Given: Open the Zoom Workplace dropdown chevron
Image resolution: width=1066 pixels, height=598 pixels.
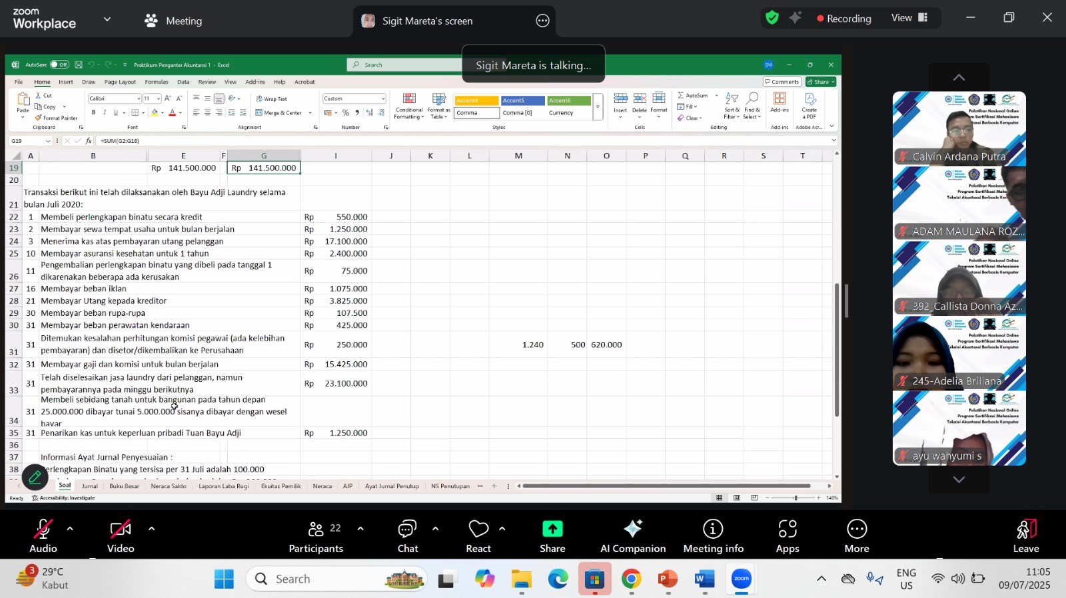Looking at the screenshot, I should [x=107, y=20].
